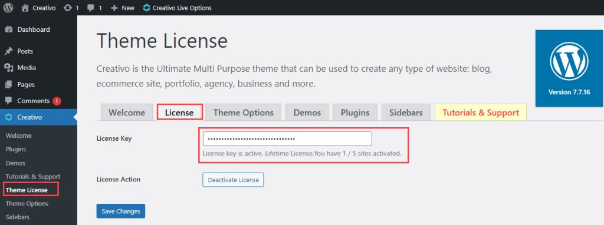Click the WordPress logo in the version box
The height and width of the screenshot is (225, 604).
coord(569,61)
